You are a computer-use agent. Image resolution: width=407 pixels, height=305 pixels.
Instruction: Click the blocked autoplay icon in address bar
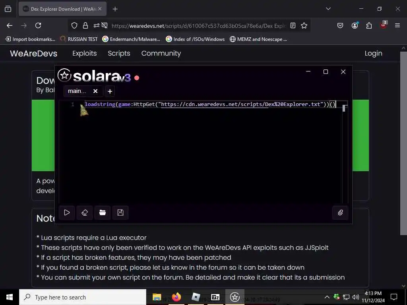[x=105, y=25]
